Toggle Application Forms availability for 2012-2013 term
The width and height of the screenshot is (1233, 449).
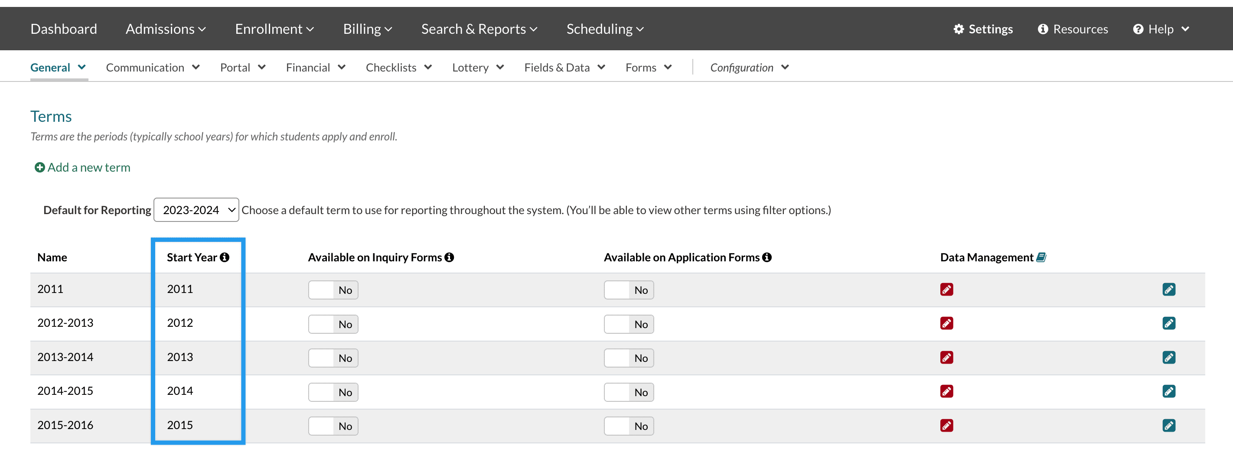[x=629, y=324]
